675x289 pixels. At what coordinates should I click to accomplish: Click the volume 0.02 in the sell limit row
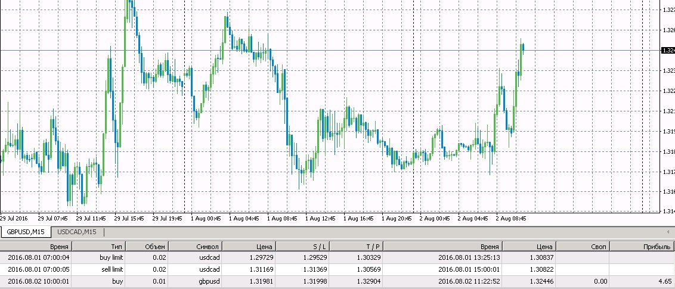159,270
